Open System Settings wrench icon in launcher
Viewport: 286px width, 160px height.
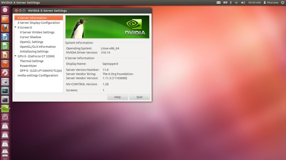(x=5, y=72)
